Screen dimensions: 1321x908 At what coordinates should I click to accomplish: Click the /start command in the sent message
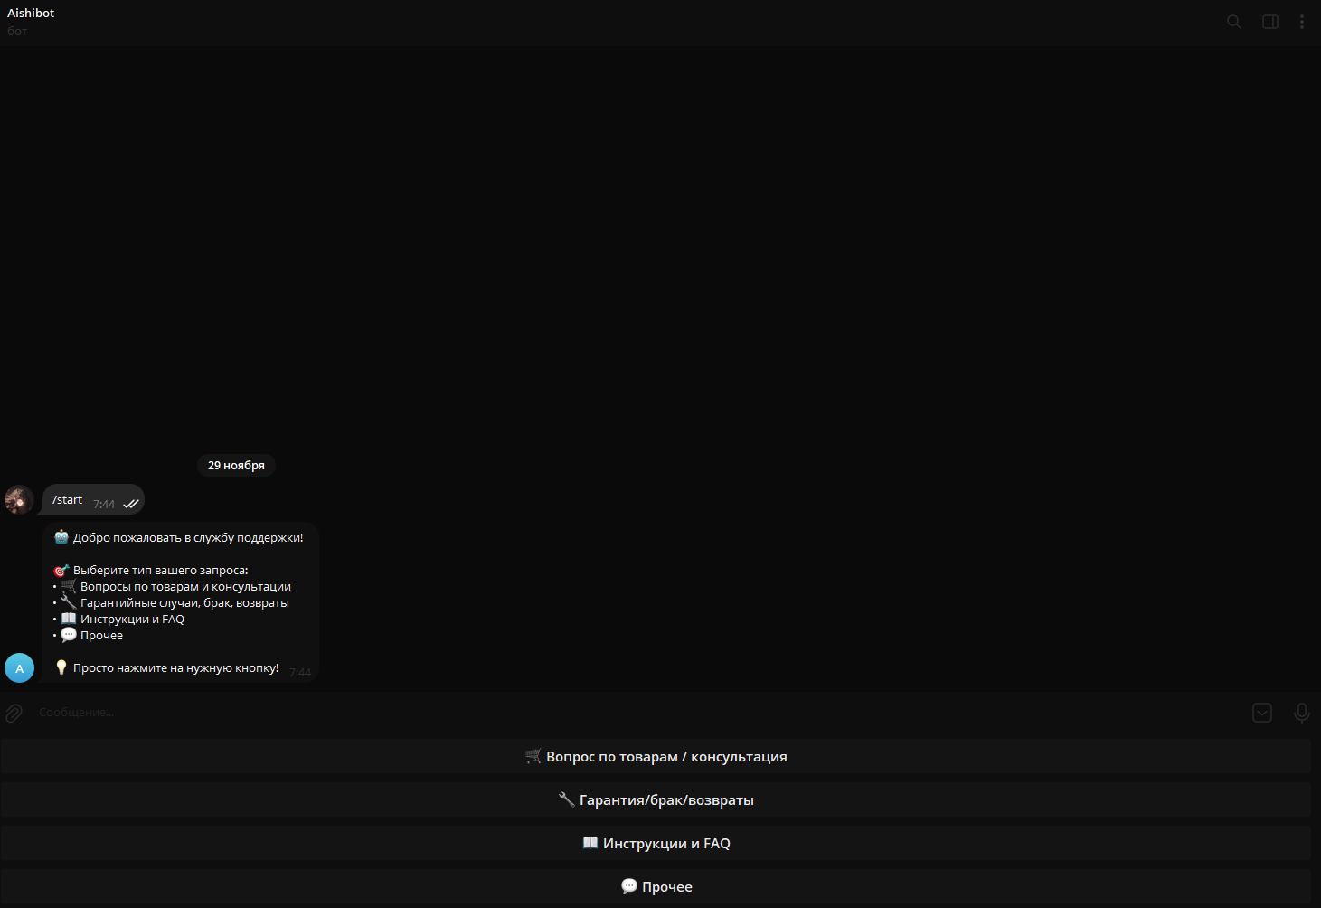68,500
